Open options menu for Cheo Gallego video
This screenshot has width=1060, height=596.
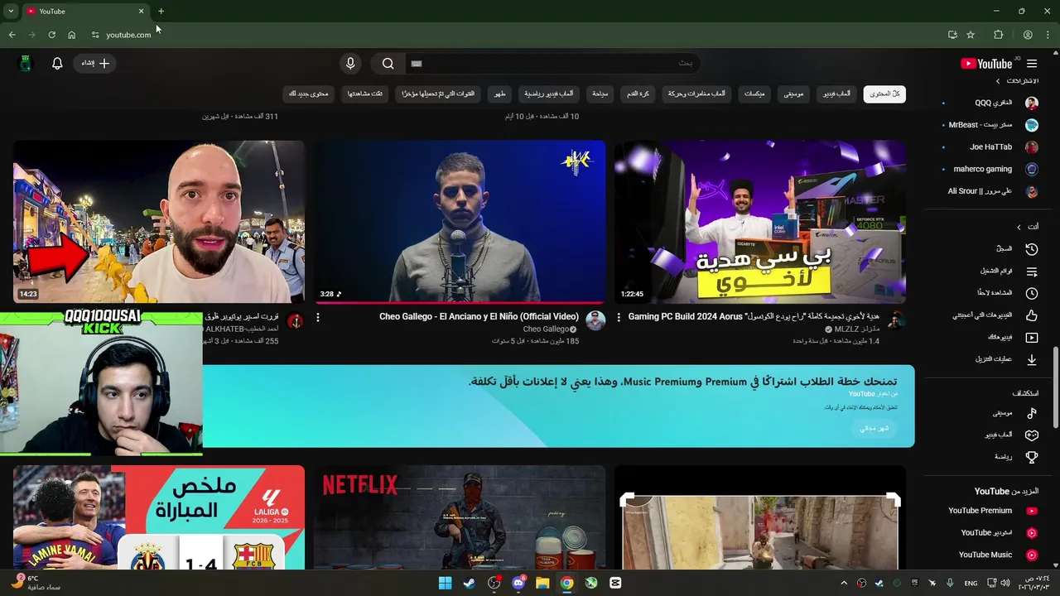click(317, 318)
